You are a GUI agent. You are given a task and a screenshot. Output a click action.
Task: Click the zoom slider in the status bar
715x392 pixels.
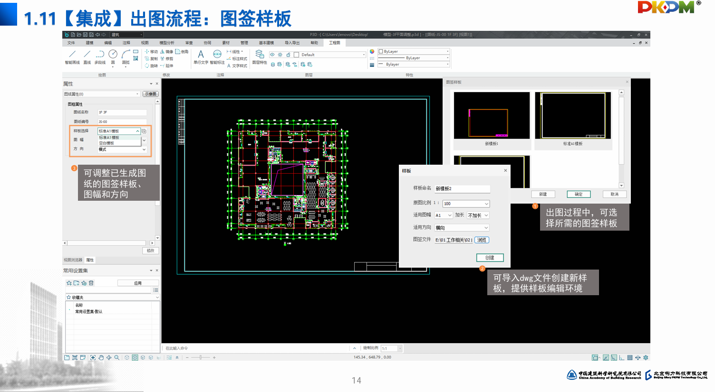pyautogui.click(x=201, y=357)
